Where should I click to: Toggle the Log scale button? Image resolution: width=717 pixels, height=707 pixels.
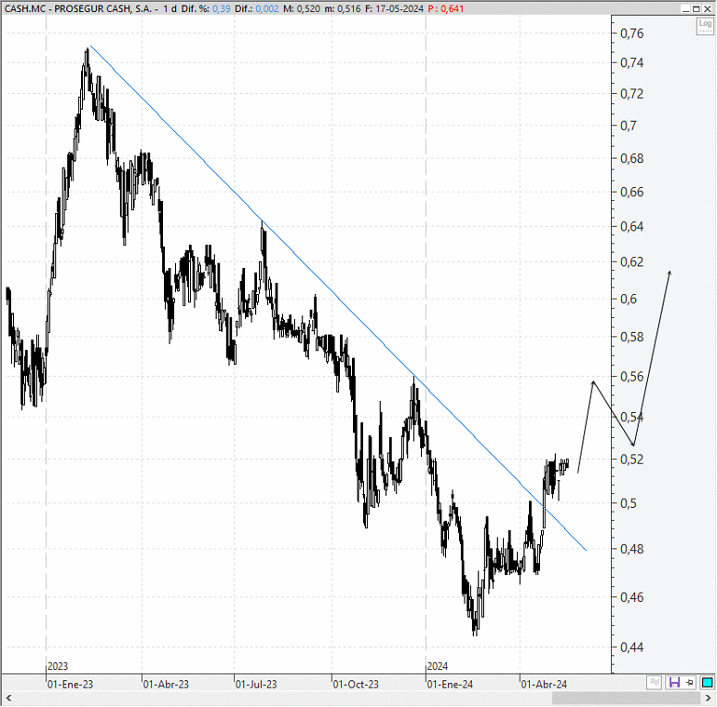[x=705, y=25]
